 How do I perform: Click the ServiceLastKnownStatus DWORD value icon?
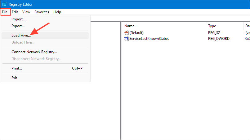click(126, 38)
